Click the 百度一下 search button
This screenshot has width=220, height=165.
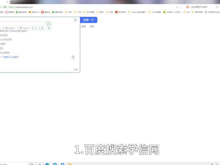(88, 20)
